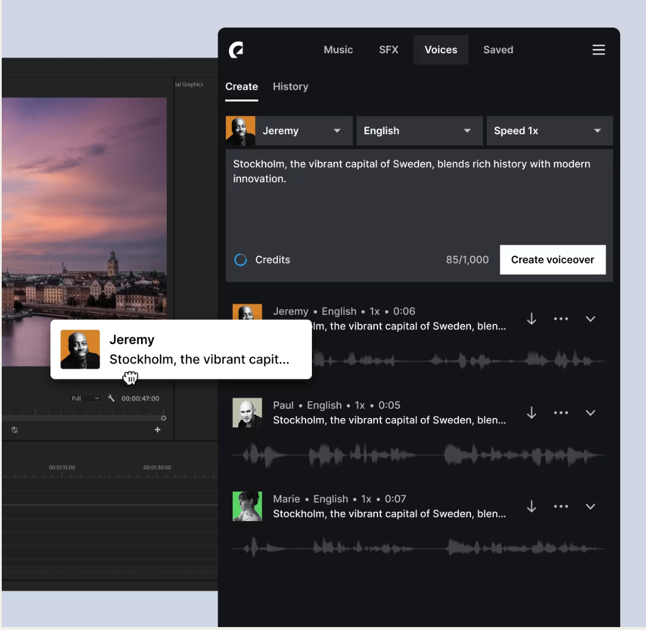Expand the Paul voiceover row chevron
The width and height of the screenshot is (646, 630).
(x=590, y=413)
